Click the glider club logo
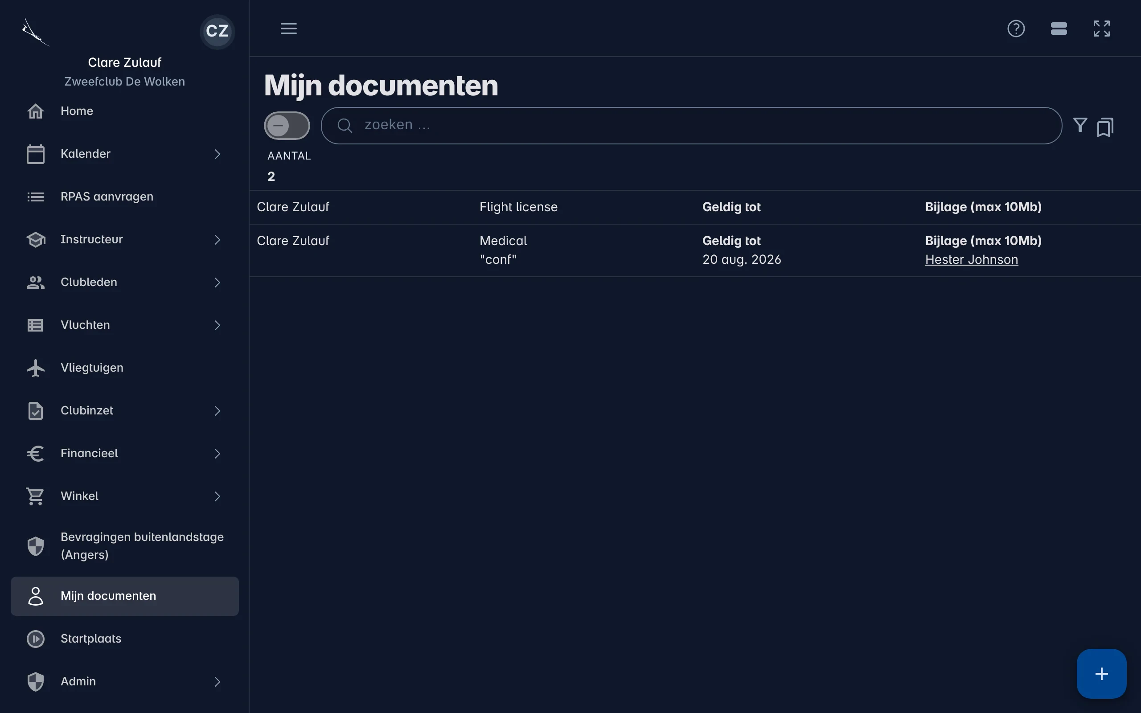 (x=35, y=32)
